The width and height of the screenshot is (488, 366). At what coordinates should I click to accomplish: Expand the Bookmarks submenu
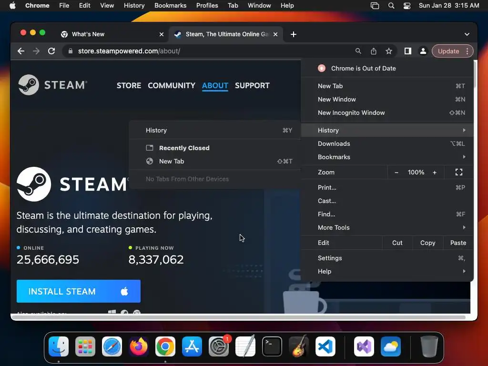point(387,157)
